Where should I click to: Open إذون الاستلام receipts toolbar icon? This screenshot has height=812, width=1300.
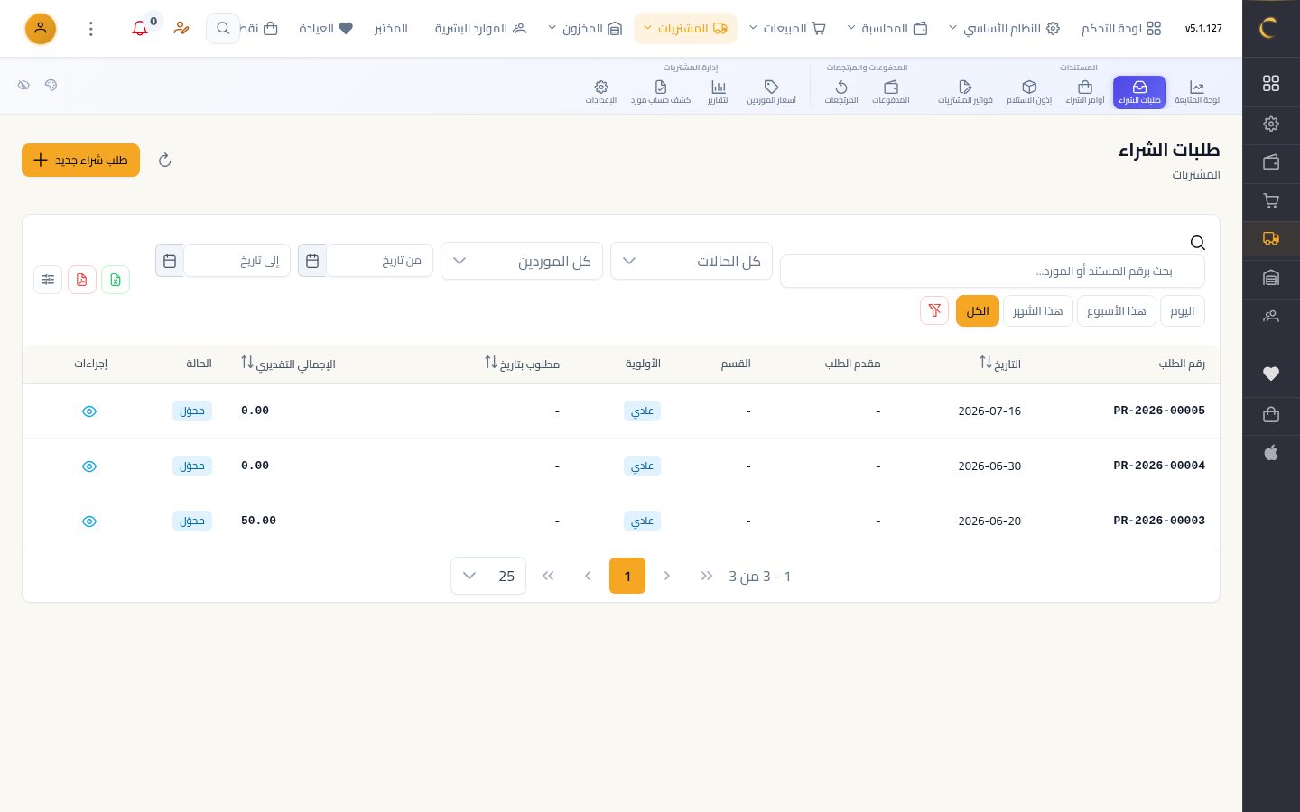[x=1029, y=92]
